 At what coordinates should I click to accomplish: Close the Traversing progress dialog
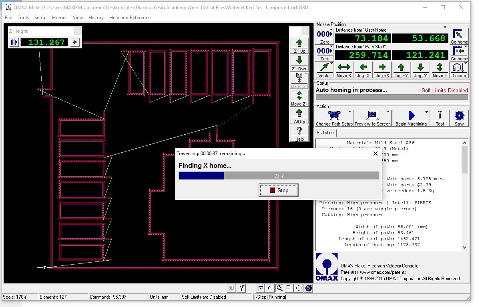tap(376, 153)
